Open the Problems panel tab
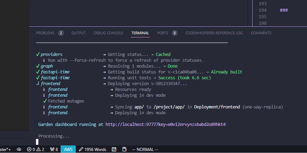 (x=45, y=33)
